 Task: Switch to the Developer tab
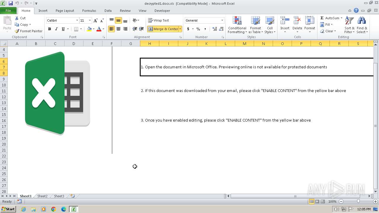[162, 11]
